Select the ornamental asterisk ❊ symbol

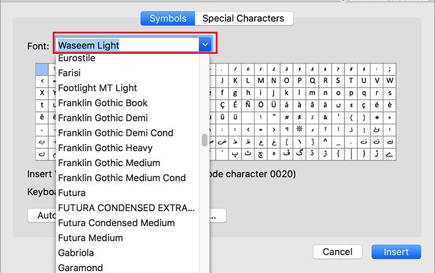point(299,129)
